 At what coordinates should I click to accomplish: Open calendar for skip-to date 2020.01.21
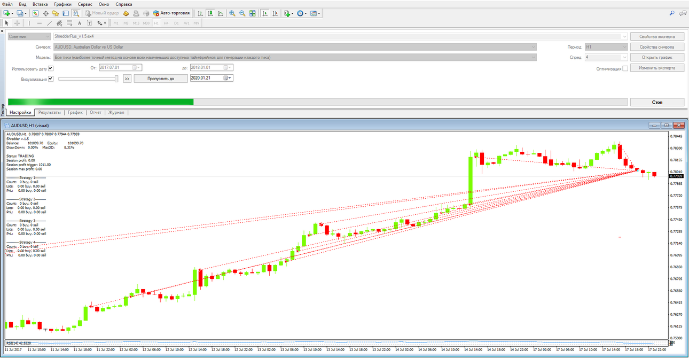(227, 78)
